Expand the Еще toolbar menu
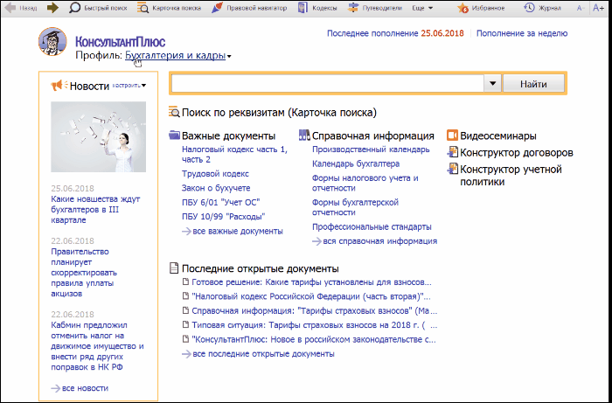Viewport: 612px width, 403px height. click(x=422, y=8)
